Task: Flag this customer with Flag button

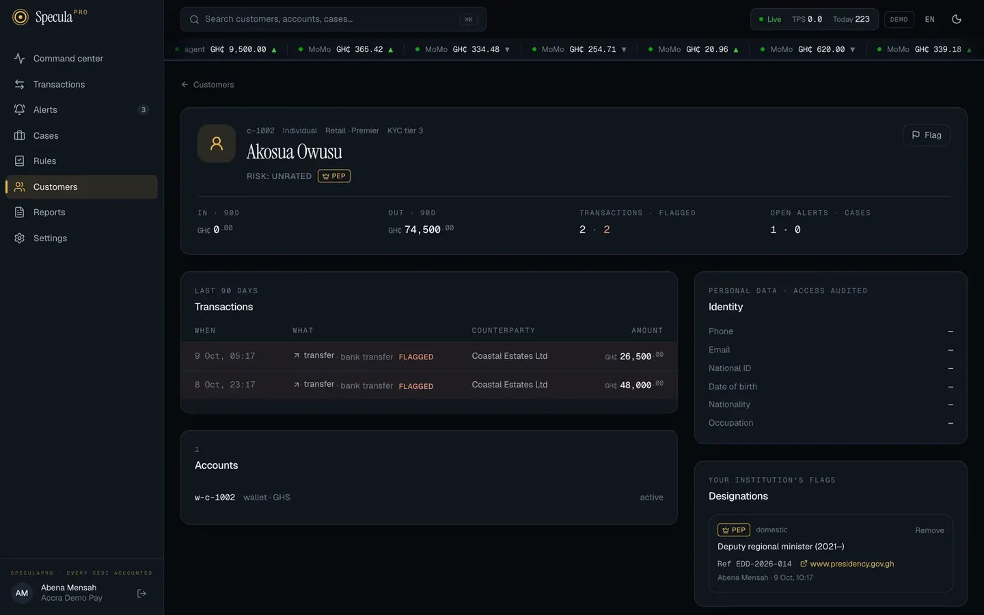Action: (927, 135)
